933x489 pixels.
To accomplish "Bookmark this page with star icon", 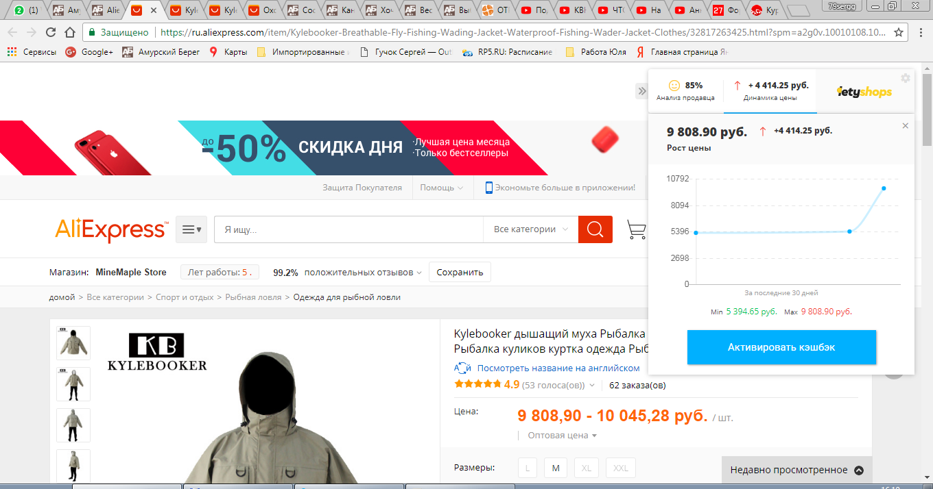I will point(899,32).
